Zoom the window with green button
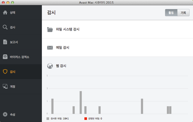This screenshot has width=193, height=122. click(12, 3)
